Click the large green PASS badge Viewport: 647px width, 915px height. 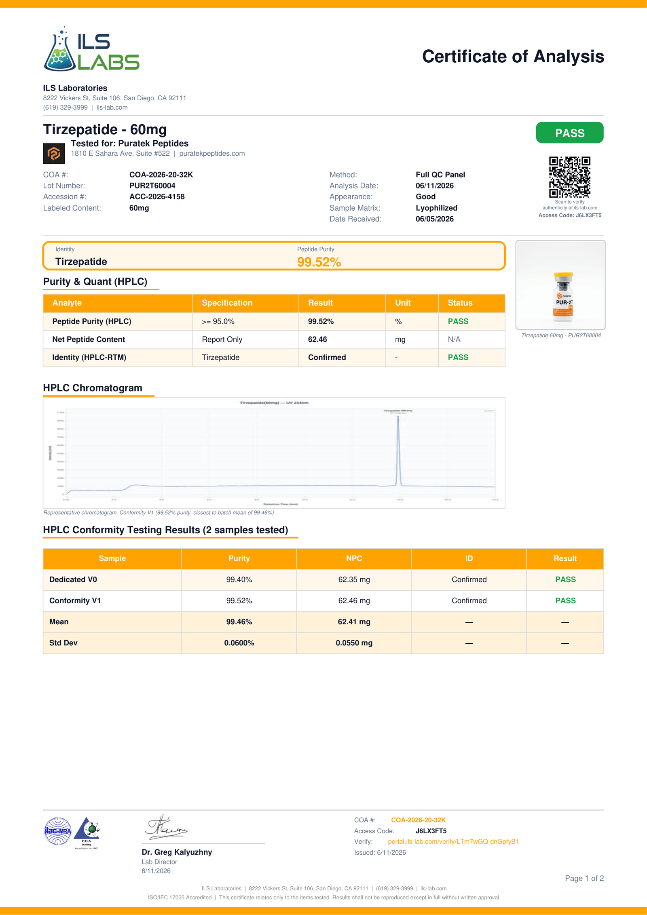pyautogui.click(x=569, y=133)
